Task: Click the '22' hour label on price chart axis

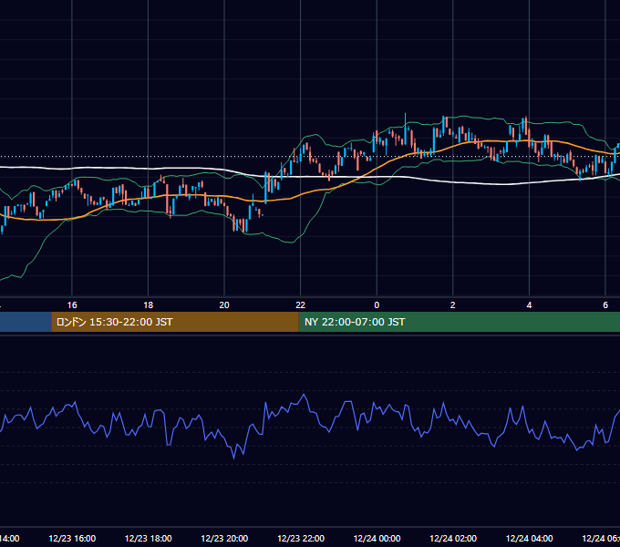Action: (301, 305)
